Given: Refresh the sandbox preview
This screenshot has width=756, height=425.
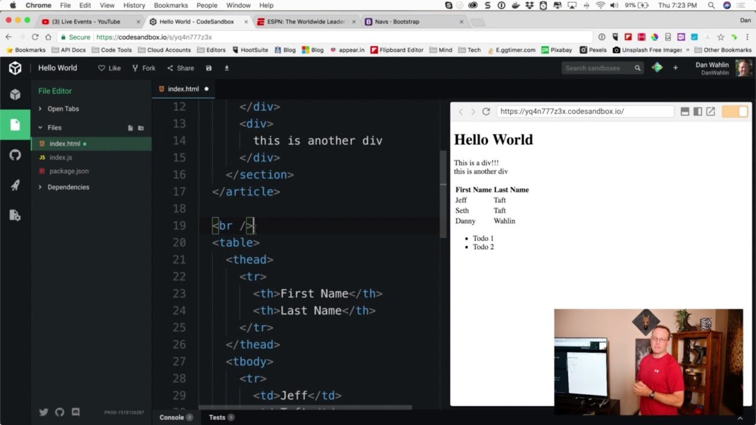Looking at the screenshot, I should pos(486,112).
